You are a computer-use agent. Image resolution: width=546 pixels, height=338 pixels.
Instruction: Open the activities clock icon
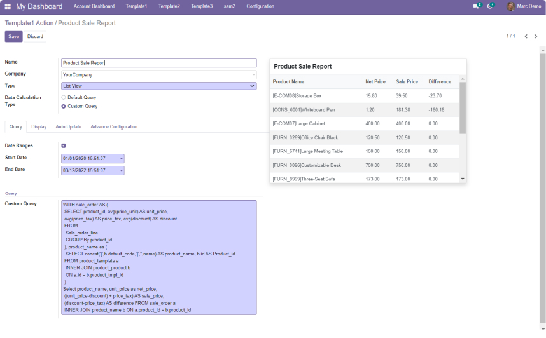[490, 6]
